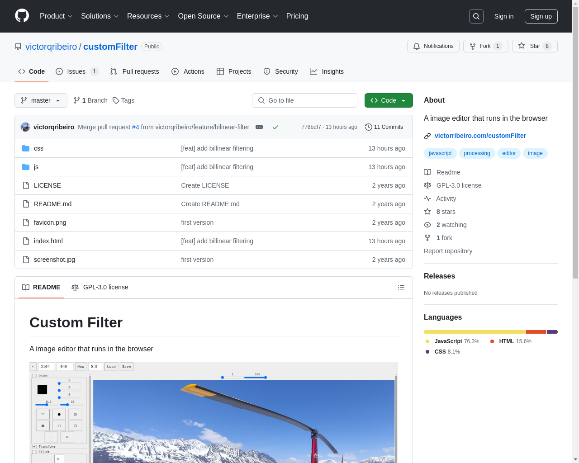Click the Sign up button

click(541, 16)
